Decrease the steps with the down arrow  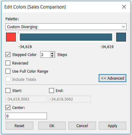[52, 56]
